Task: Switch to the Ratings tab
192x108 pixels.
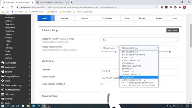Action: 142,18
